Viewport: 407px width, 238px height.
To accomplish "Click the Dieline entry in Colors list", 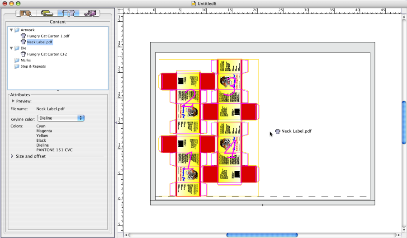I will 43,145.
